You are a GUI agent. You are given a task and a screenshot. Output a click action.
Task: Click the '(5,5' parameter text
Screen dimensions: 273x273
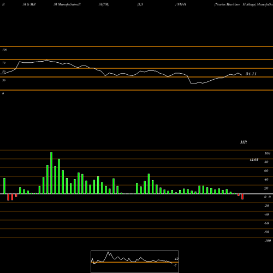point(140,4)
